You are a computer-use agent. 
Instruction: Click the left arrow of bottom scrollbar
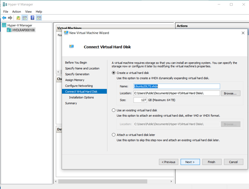tap(56, 181)
